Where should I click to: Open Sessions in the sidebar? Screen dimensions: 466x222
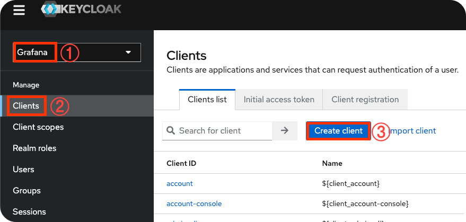pos(29,211)
